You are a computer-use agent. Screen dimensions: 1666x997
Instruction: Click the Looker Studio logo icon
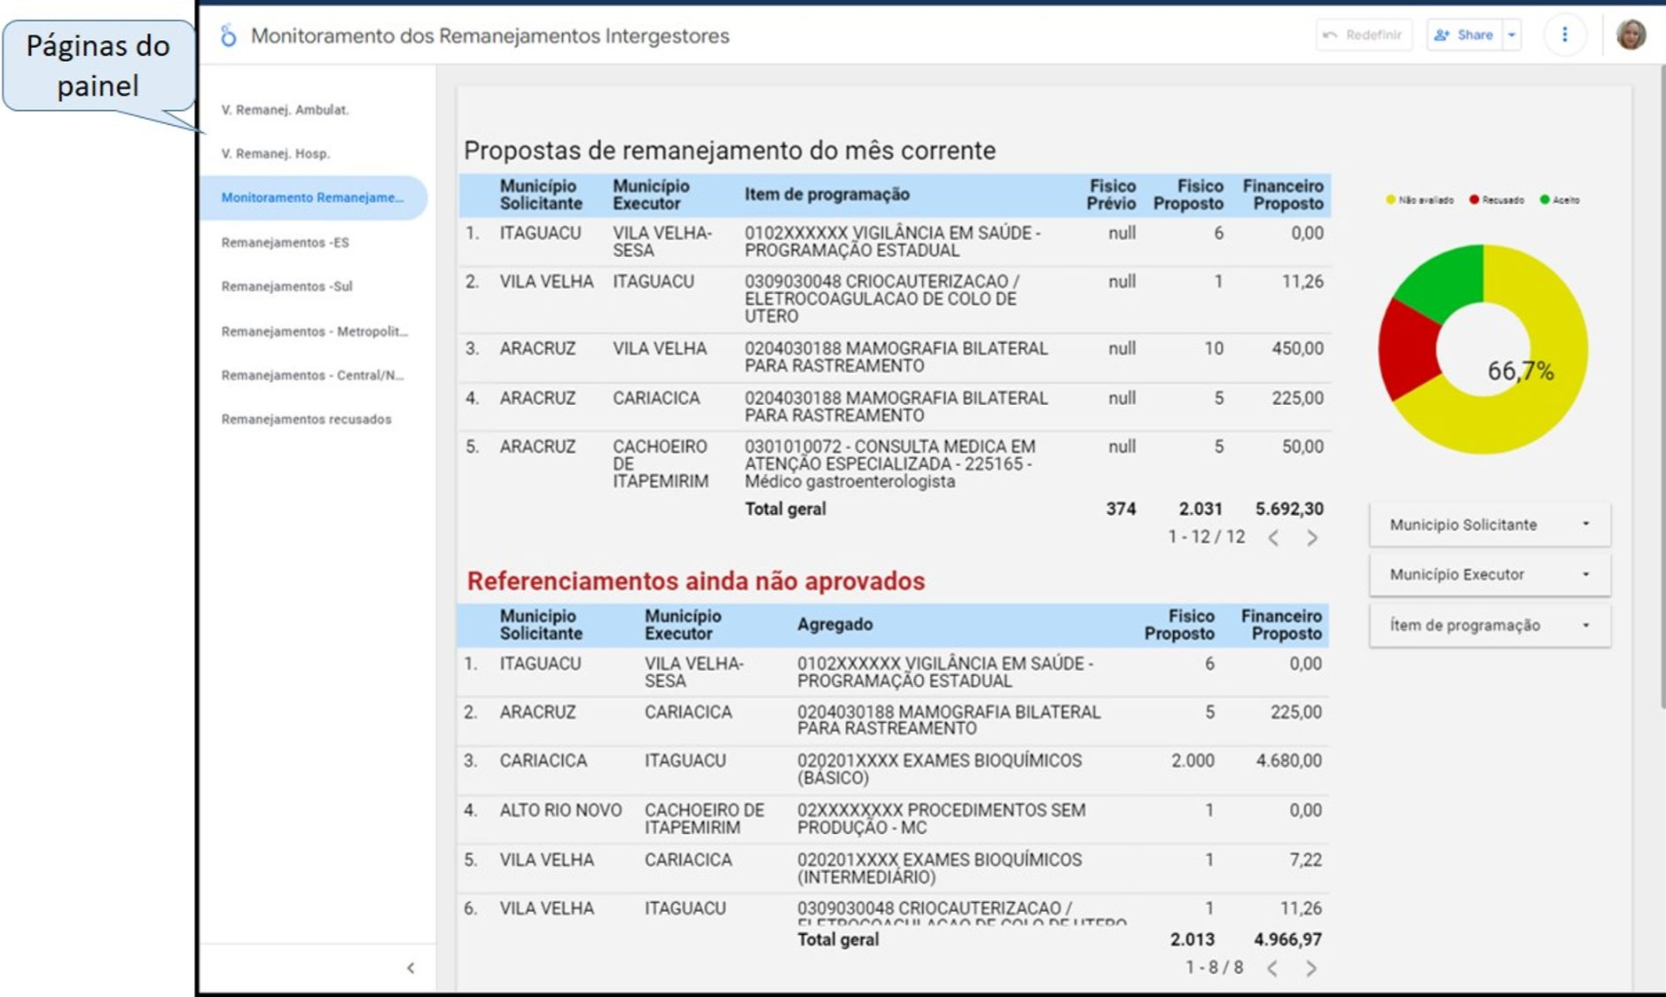(x=229, y=36)
